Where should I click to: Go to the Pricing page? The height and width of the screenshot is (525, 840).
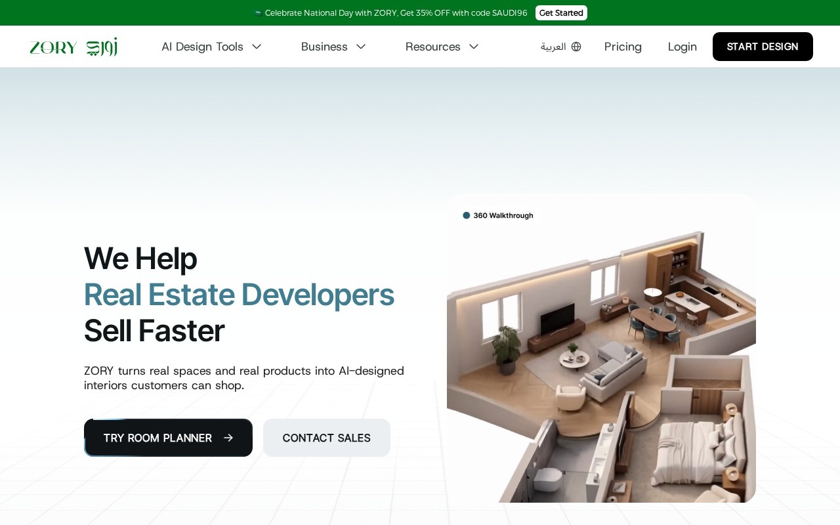[623, 47]
